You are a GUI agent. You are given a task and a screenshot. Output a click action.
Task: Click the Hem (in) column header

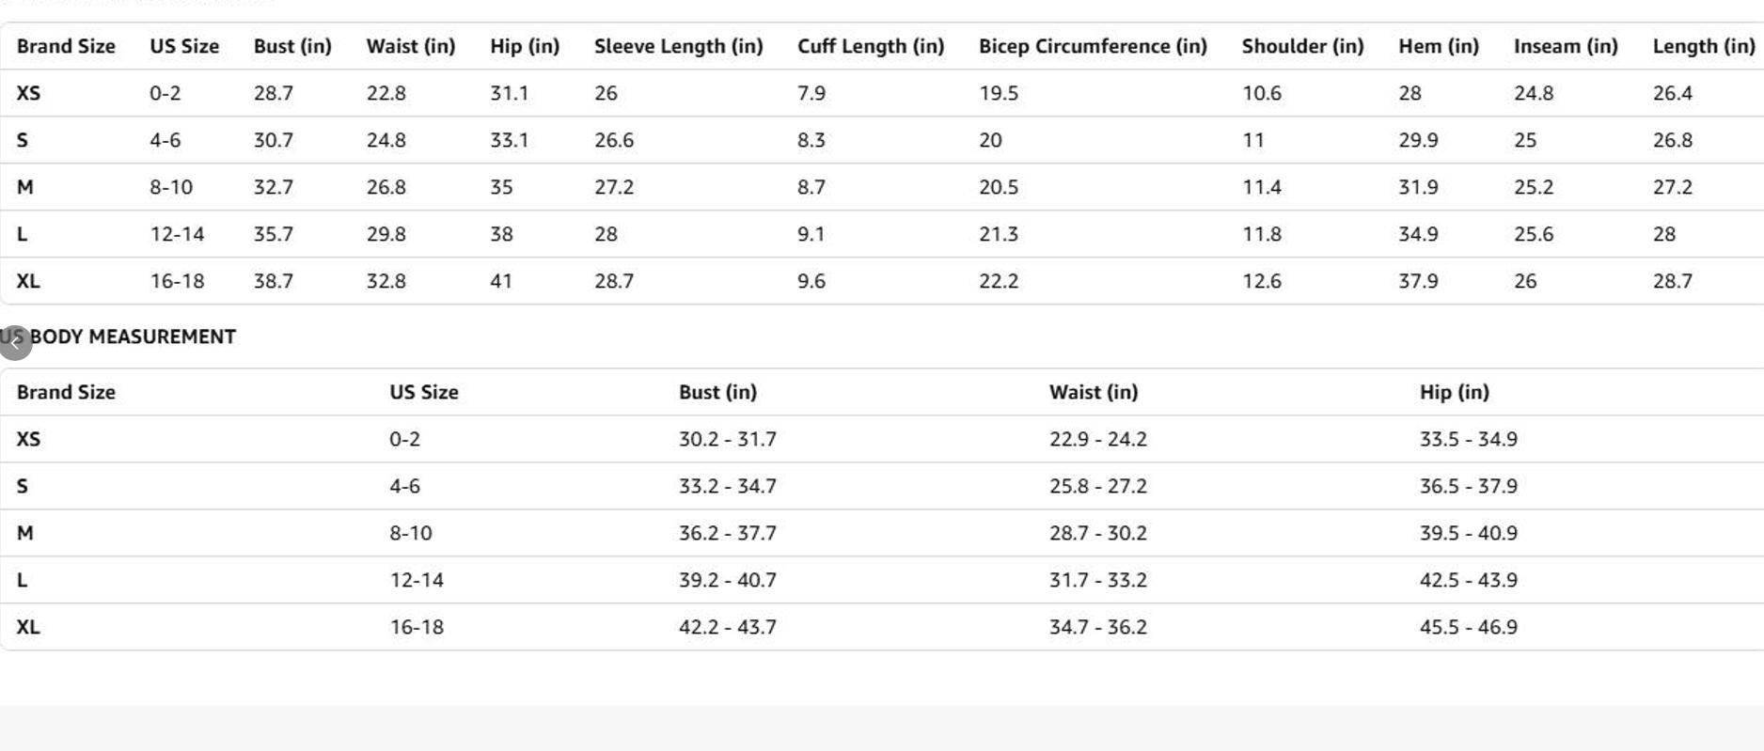[1438, 46]
